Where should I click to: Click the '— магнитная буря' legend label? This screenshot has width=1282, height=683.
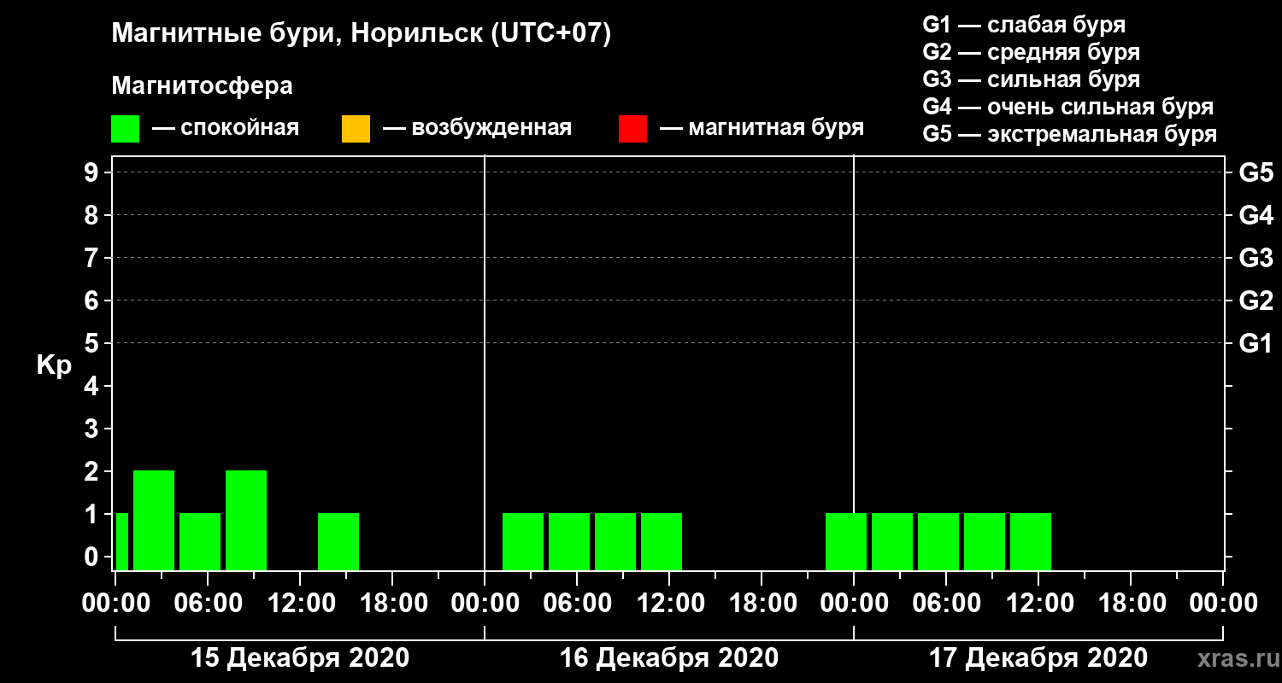pos(762,128)
